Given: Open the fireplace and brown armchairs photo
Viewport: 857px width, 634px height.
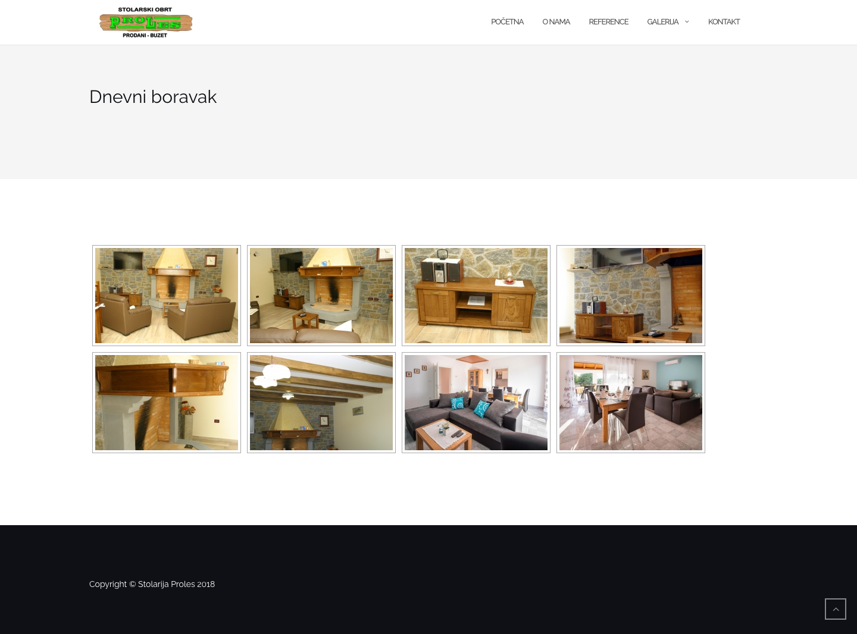Looking at the screenshot, I should (167, 296).
